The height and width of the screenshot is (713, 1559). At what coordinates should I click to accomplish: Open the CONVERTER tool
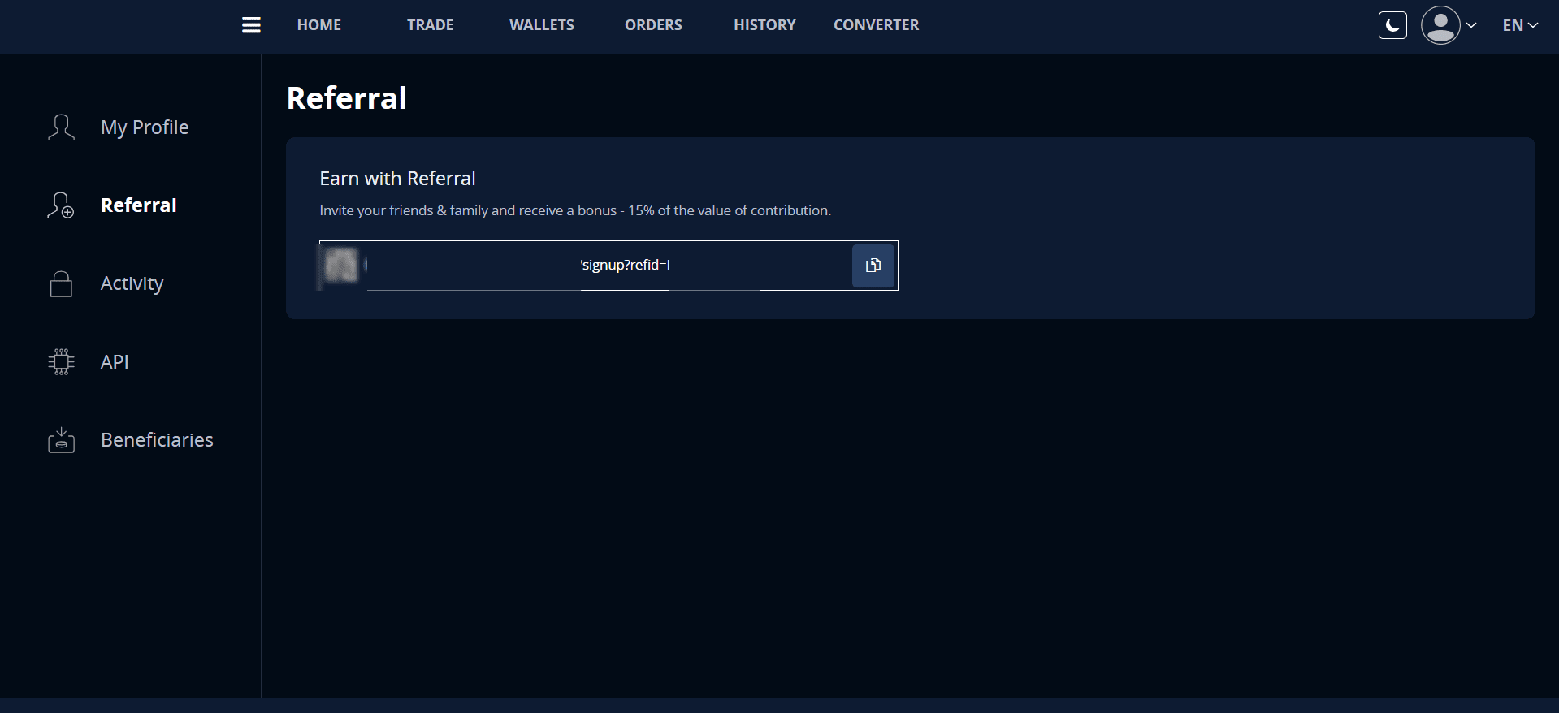[876, 25]
